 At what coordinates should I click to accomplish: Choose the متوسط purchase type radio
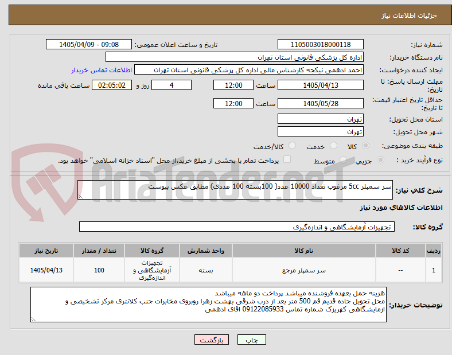[x=343, y=159]
